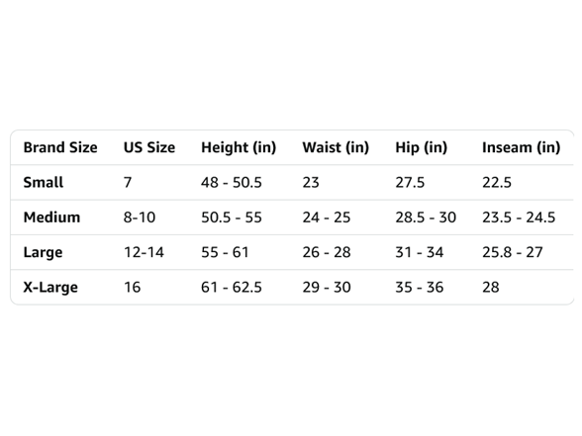Select the 25.8 - 27 inseam cell
The height and width of the screenshot is (436, 582).
(x=513, y=252)
